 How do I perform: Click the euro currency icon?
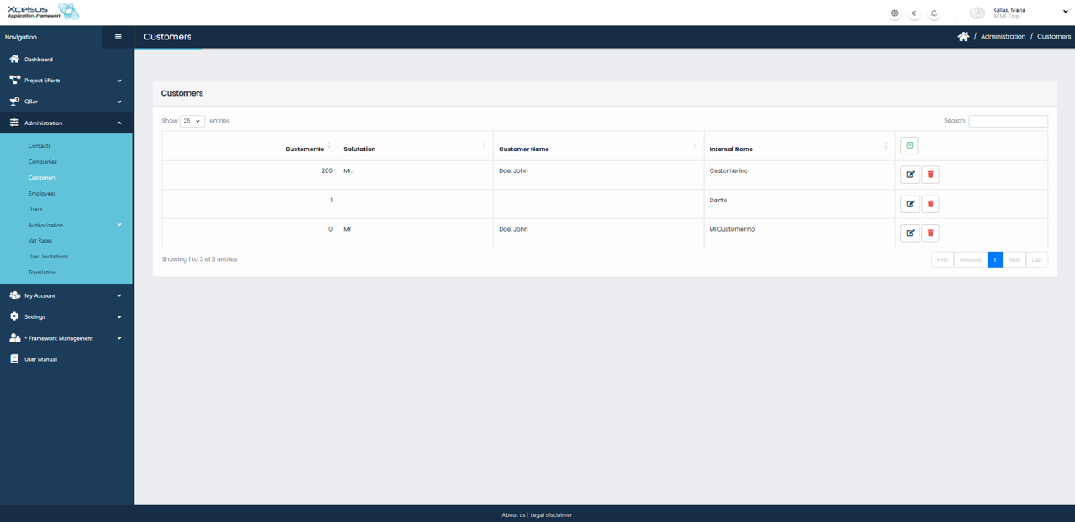click(x=914, y=13)
